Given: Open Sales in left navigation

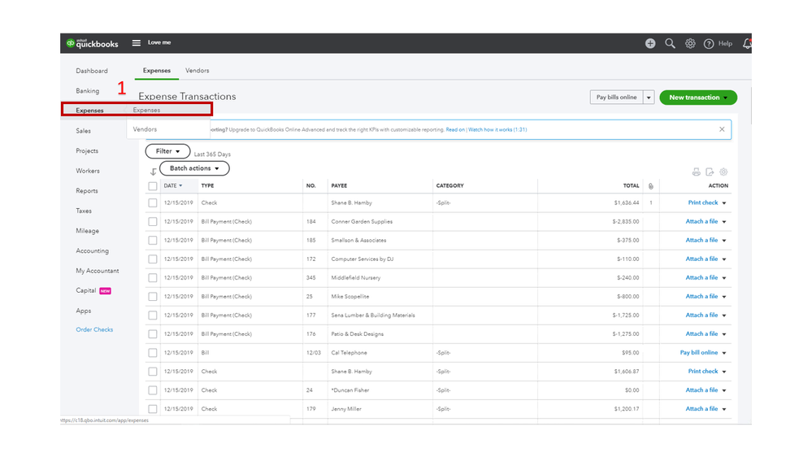Looking at the screenshot, I should pos(84,131).
